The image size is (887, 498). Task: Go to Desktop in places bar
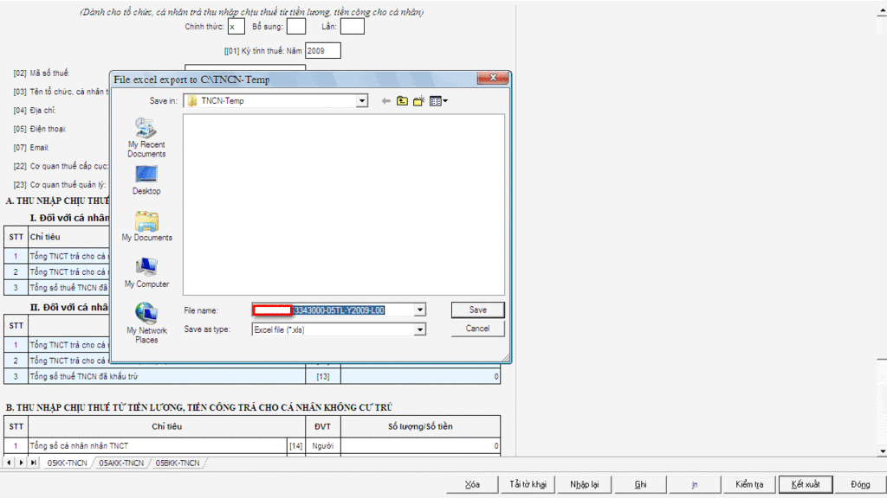146,180
